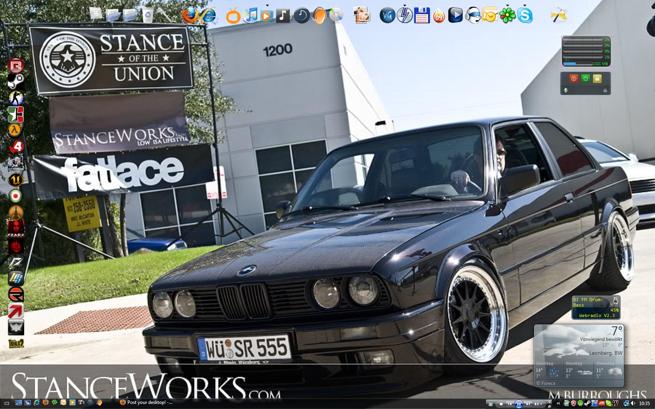Launch the headset app in the dock
Image resolution: width=655 pixels, height=409 pixels.
point(473,16)
